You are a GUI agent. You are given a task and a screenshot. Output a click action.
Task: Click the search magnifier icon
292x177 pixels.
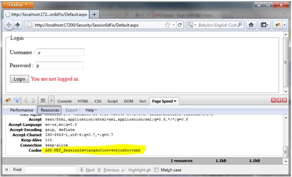pos(240,25)
